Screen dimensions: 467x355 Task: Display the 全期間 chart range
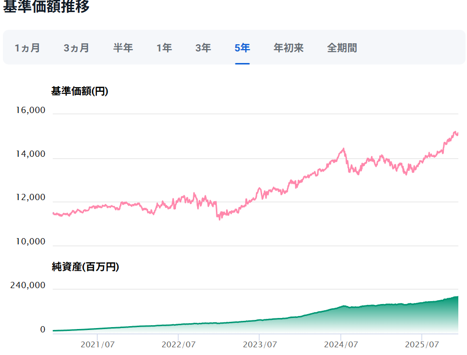(x=342, y=48)
